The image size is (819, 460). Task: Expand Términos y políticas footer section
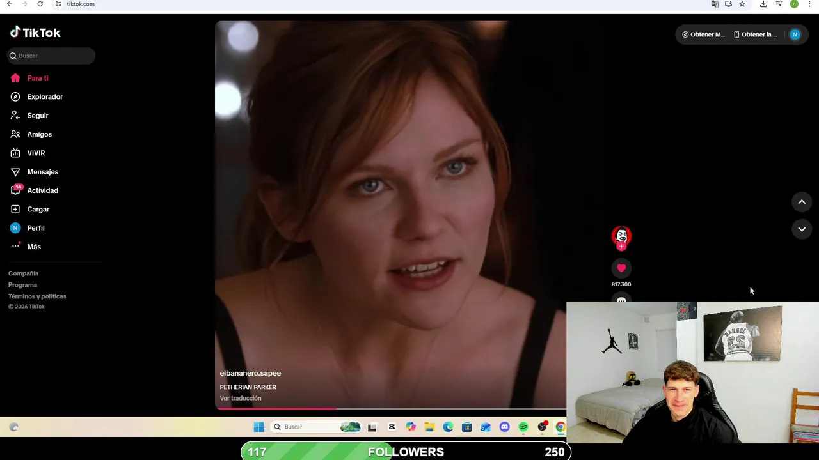(x=37, y=296)
